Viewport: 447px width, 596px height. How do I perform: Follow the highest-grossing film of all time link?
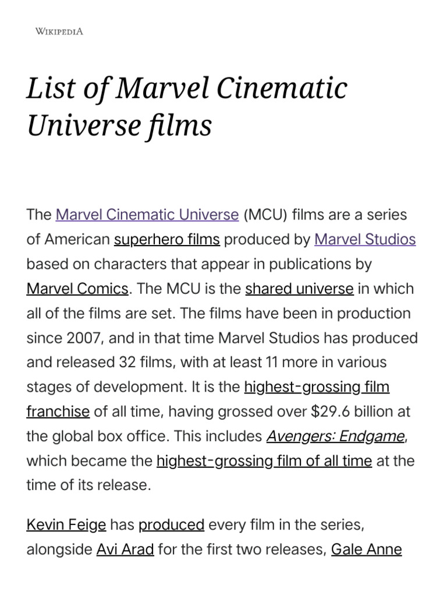[264, 462]
